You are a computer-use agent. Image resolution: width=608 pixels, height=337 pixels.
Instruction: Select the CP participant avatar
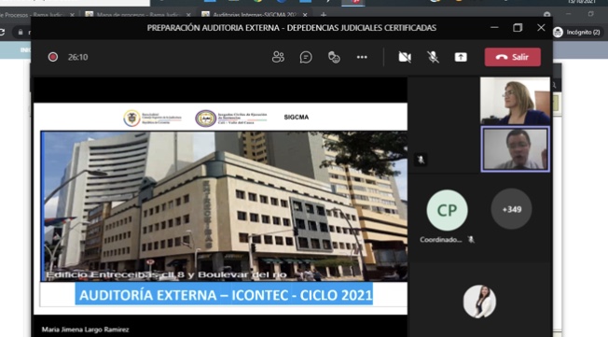(x=447, y=210)
